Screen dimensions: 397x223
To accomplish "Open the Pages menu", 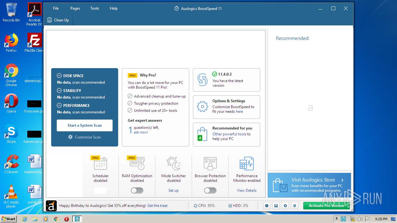I will coord(75,8).
